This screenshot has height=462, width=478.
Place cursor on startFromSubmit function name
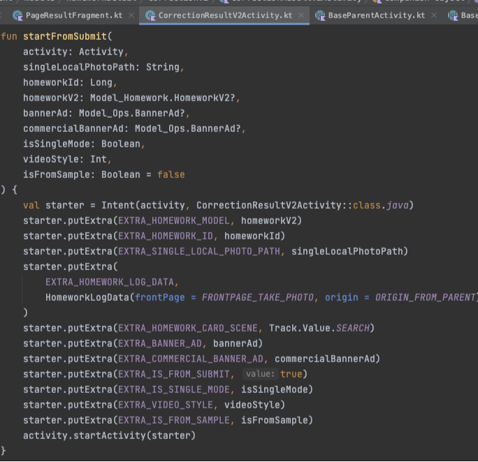[65, 36]
